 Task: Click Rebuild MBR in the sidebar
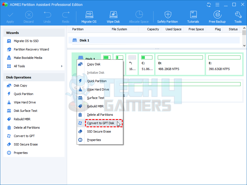[34, 119]
